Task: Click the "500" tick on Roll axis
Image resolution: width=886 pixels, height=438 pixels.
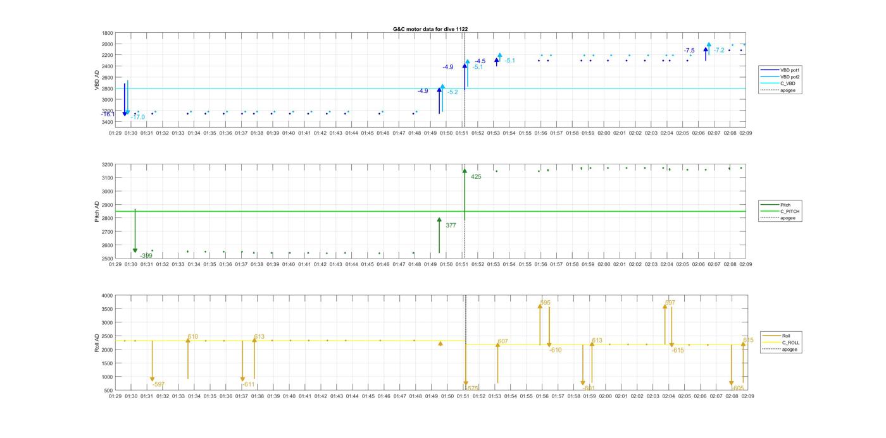Action: (x=109, y=391)
